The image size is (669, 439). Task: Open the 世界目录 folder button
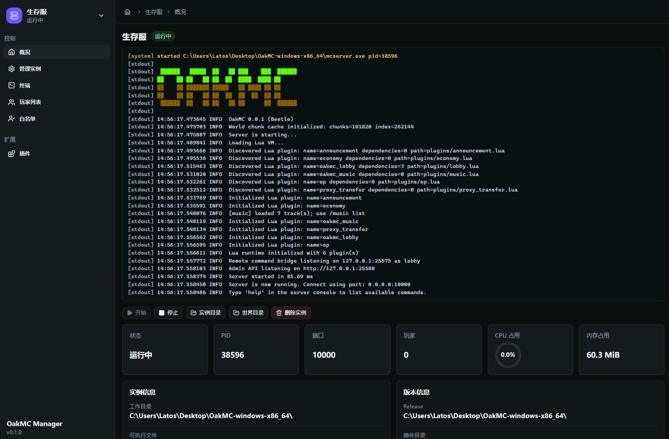tap(248, 313)
